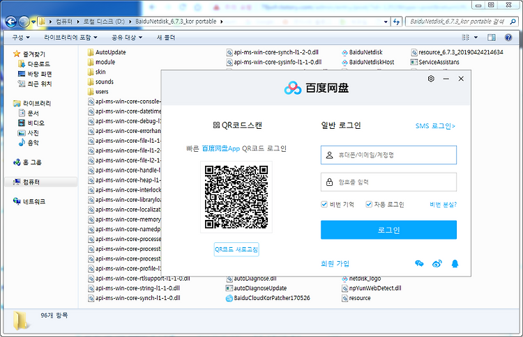Select api-ms-win-core-synch-l1-2-0.dll file
The width and height of the screenshot is (523, 337).
point(273,52)
